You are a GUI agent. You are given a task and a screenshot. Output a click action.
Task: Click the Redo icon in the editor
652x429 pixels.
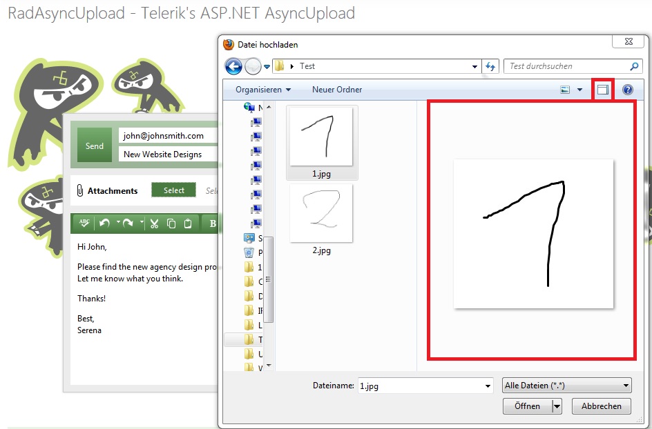[128, 223]
